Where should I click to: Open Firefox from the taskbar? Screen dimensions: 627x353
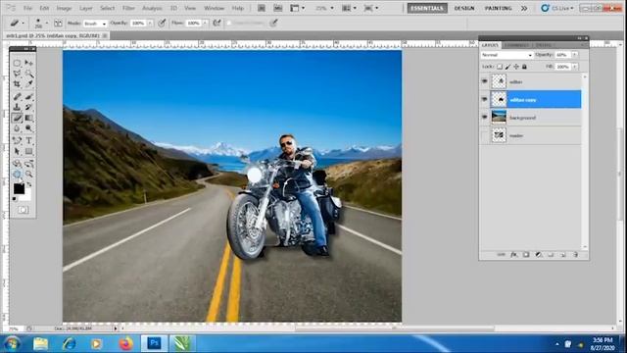pos(125,343)
